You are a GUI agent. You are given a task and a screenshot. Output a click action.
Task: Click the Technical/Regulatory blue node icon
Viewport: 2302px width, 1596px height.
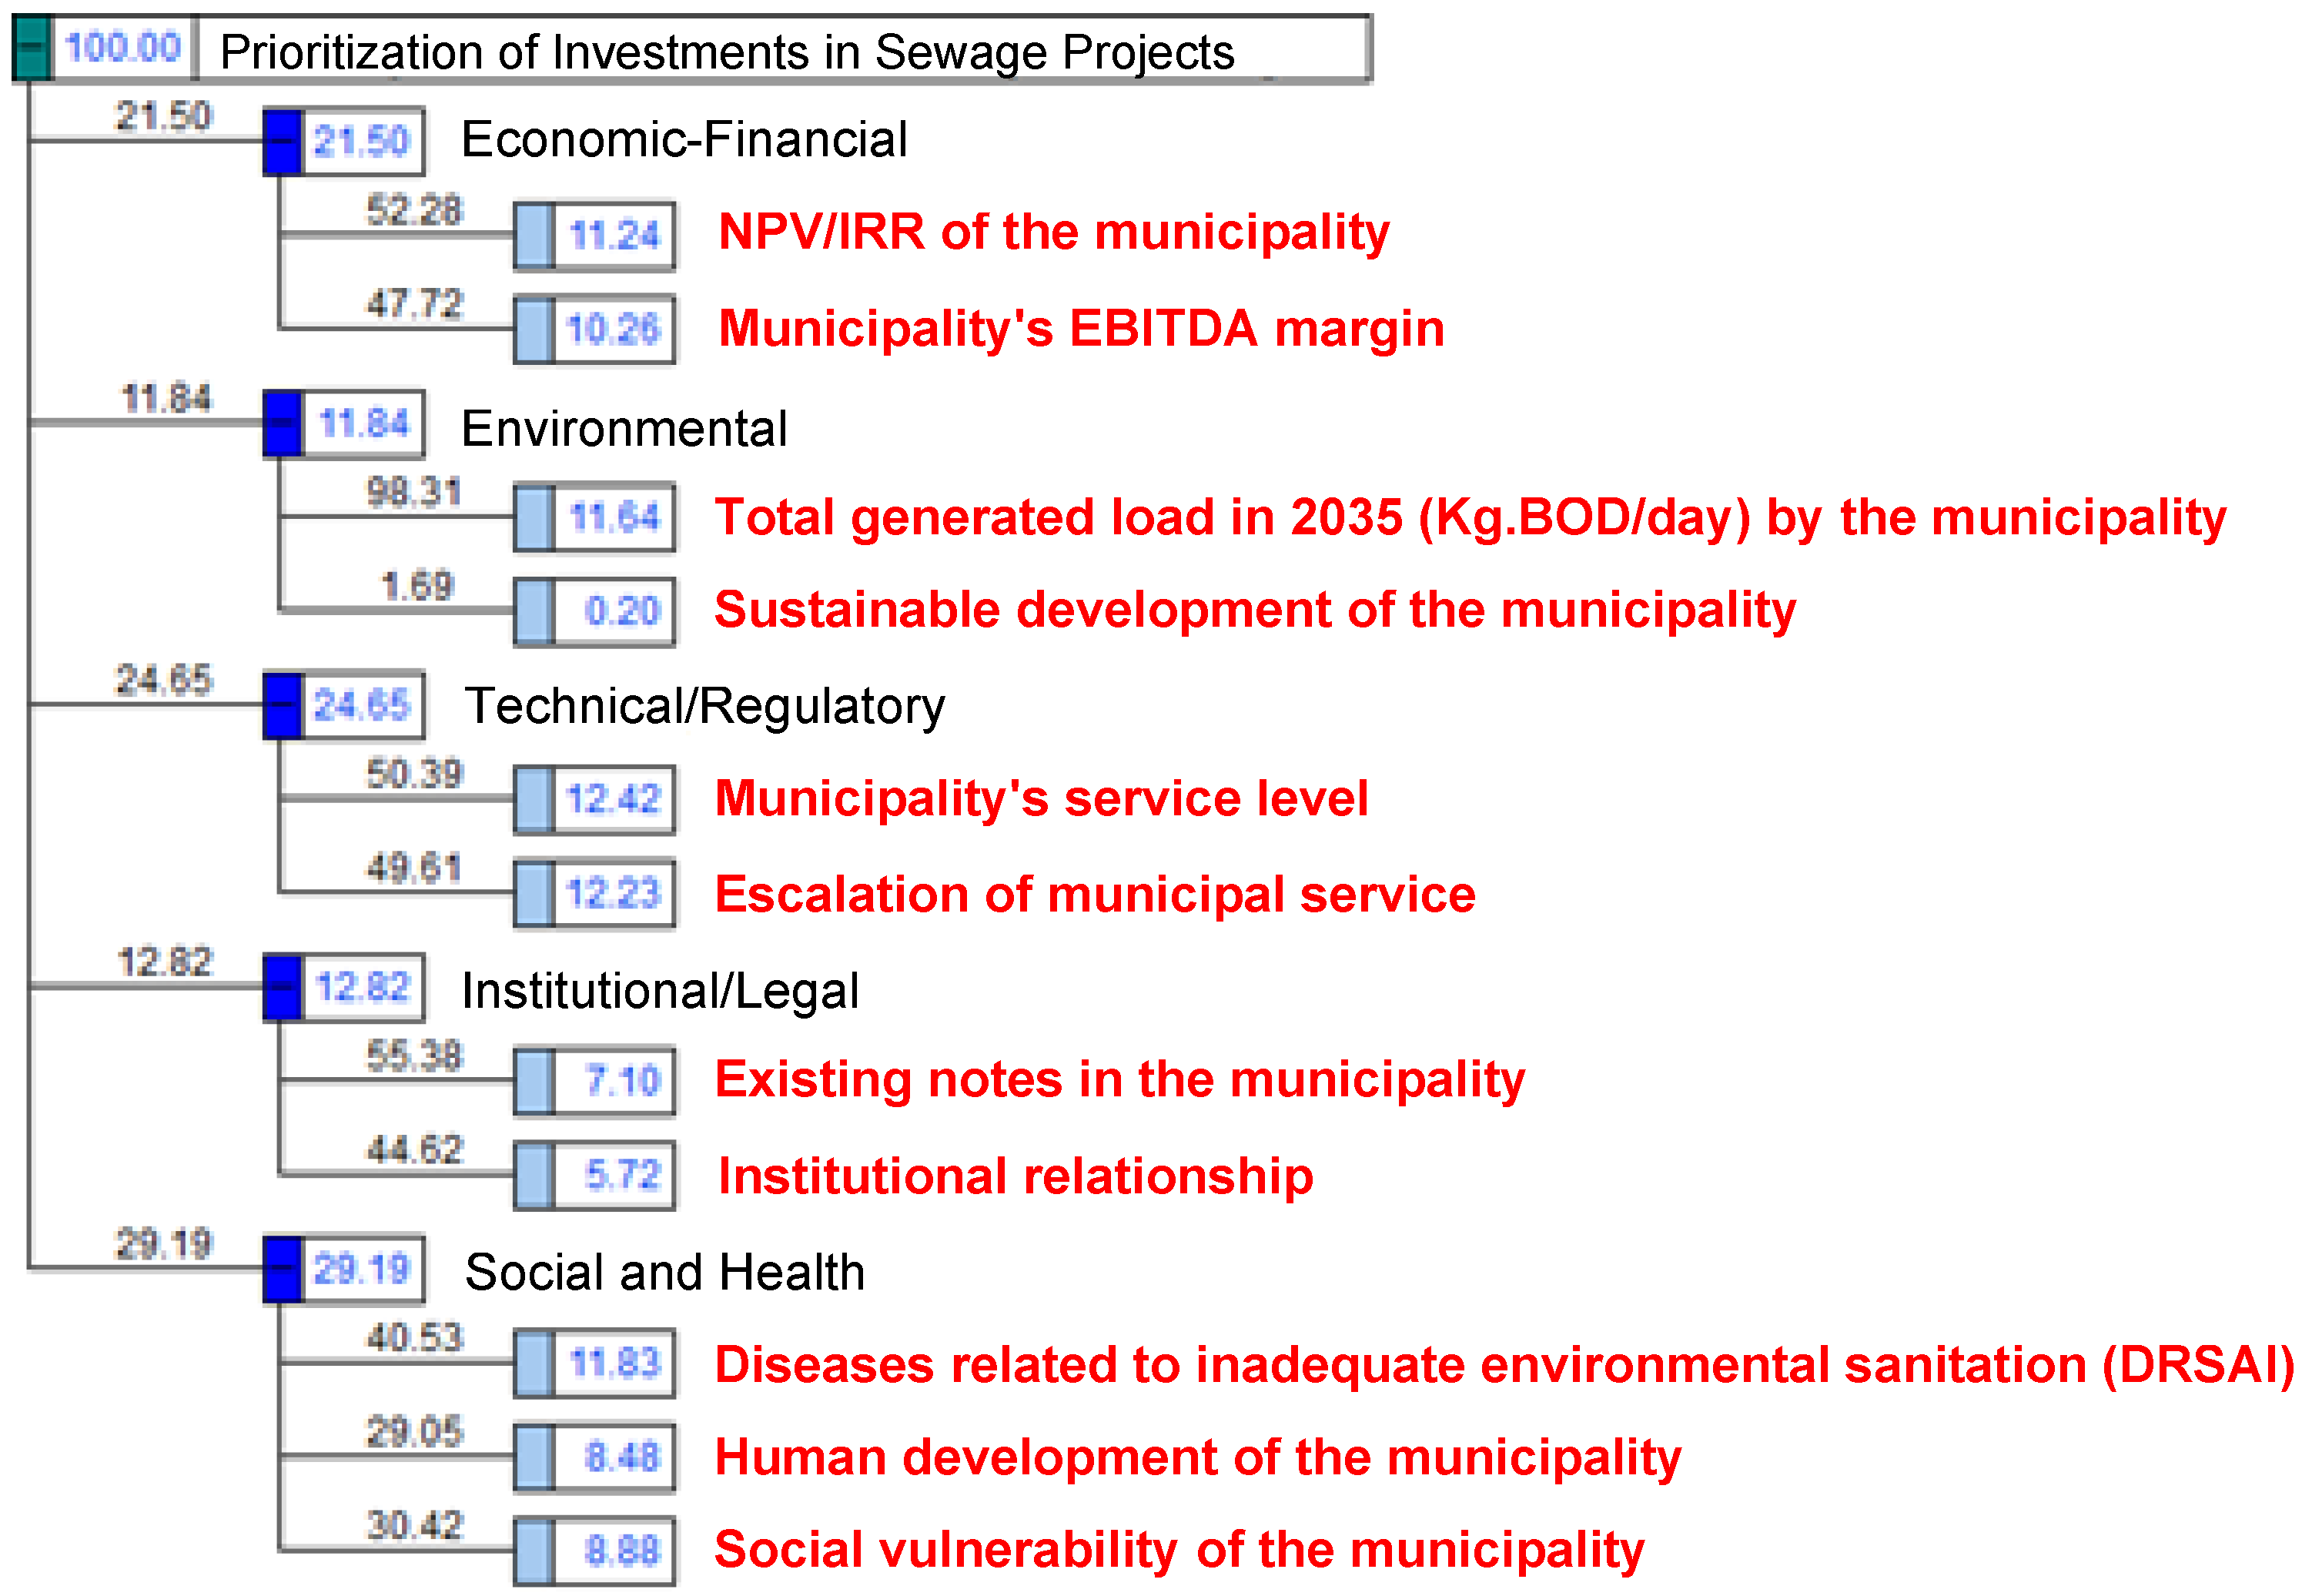coord(283,706)
